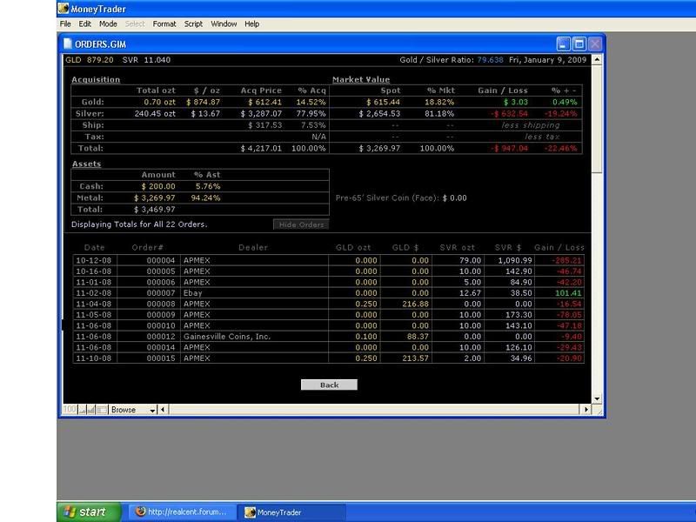This screenshot has height=522, width=696.
Task: Click the zoom in icon in status bar
Action: [x=91, y=410]
